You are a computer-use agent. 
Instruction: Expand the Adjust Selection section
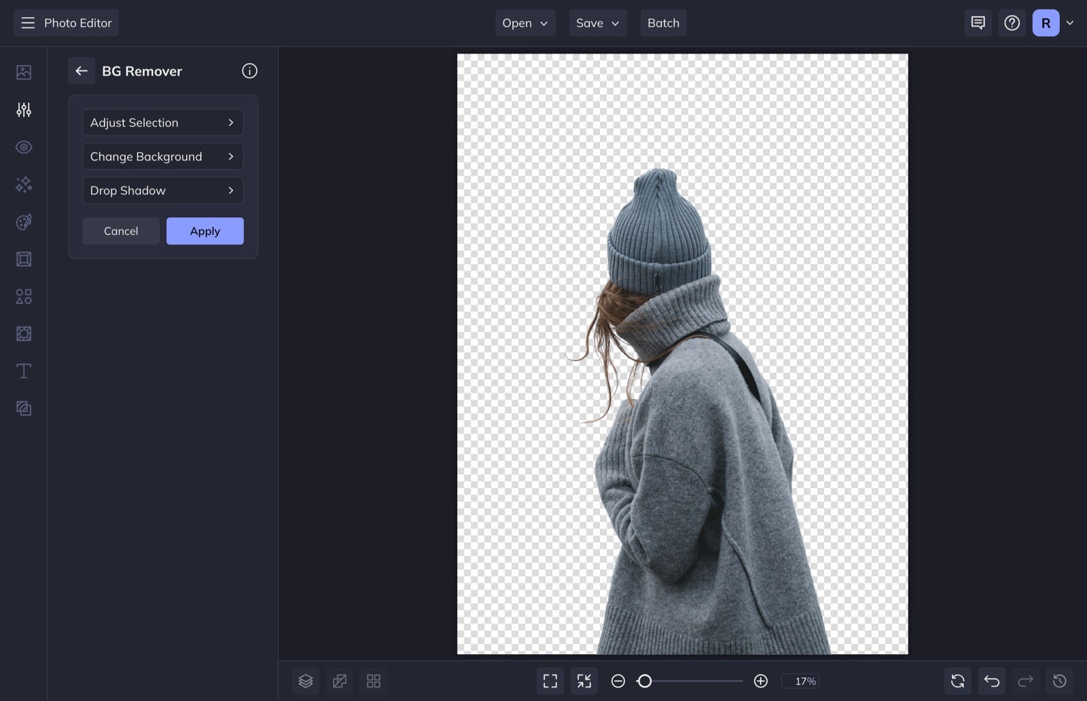pyautogui.click(x=162, y=122)
